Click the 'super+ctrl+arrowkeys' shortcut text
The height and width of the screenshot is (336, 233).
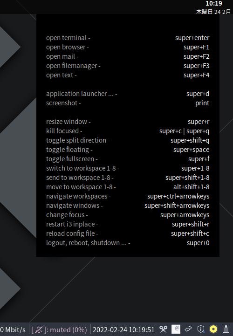click(178, 197)
